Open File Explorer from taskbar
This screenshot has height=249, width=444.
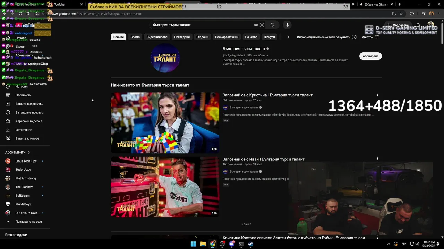click(203, 244)
